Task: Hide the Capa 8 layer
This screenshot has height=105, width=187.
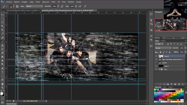Action: click(x=156, y=56)
